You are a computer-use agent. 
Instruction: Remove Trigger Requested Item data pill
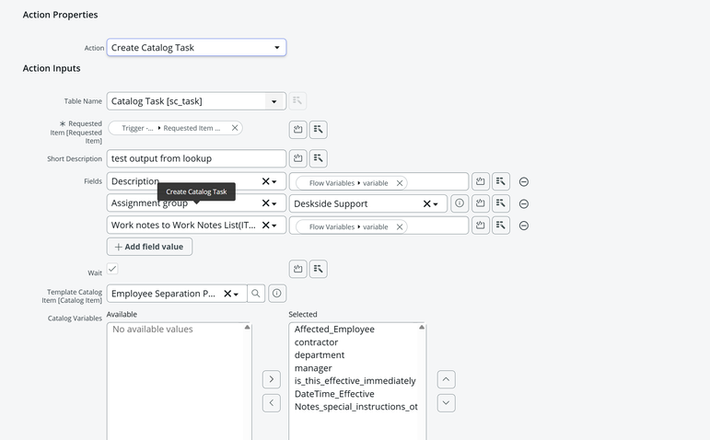click(x=235, y=128)
